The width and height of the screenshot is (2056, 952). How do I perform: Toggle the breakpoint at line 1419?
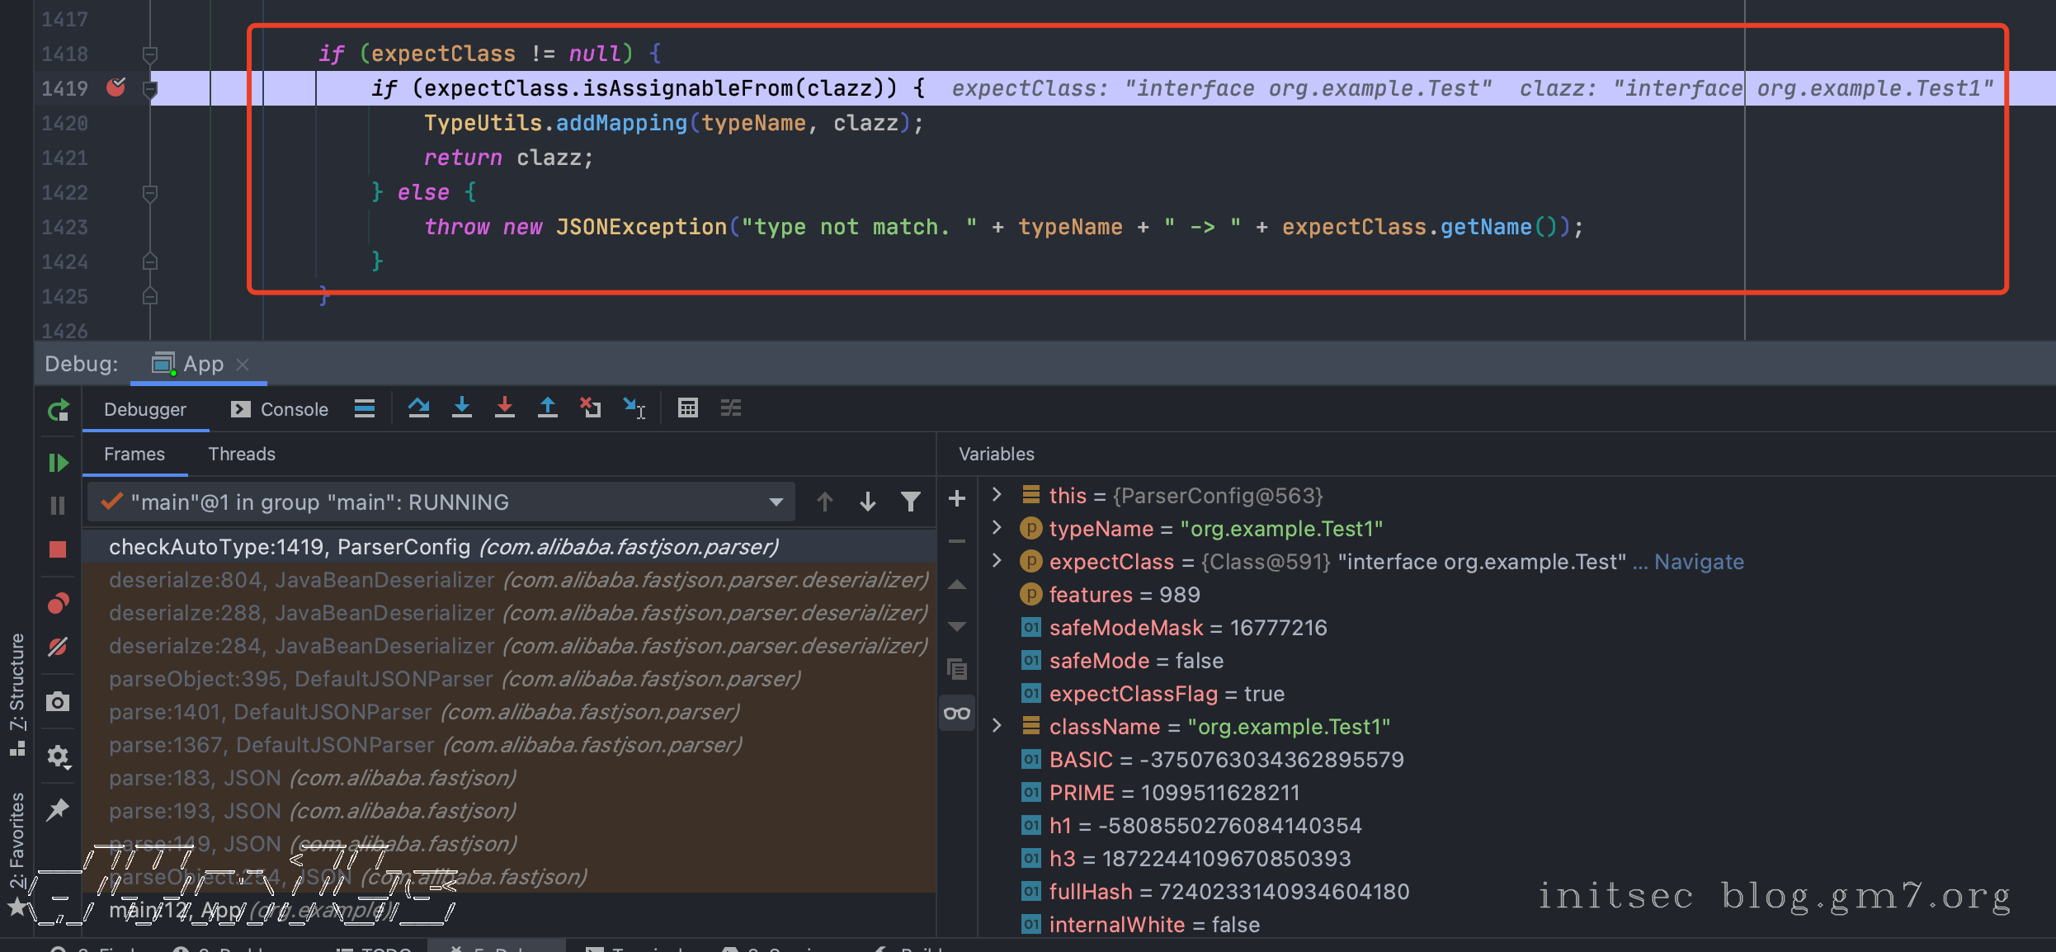[116, 87]
